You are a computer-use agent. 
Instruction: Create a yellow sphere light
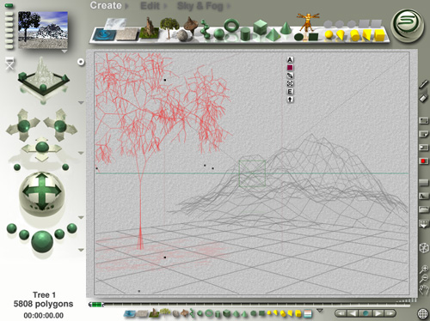329,35
